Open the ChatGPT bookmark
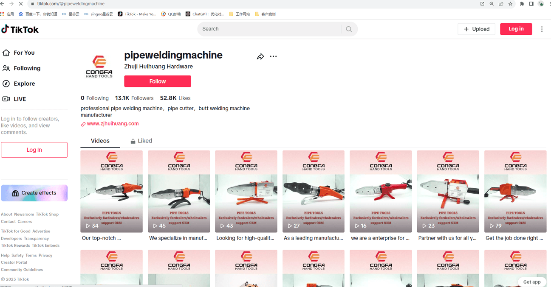 (205, 14)
